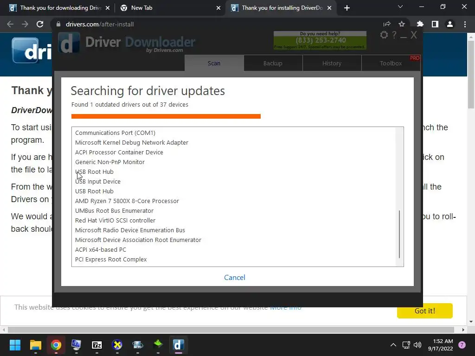This screenshot has height=356, width=475.
Task: Select Microsoft Radio Device Enumeration Bus
Action: pos(130,230)
